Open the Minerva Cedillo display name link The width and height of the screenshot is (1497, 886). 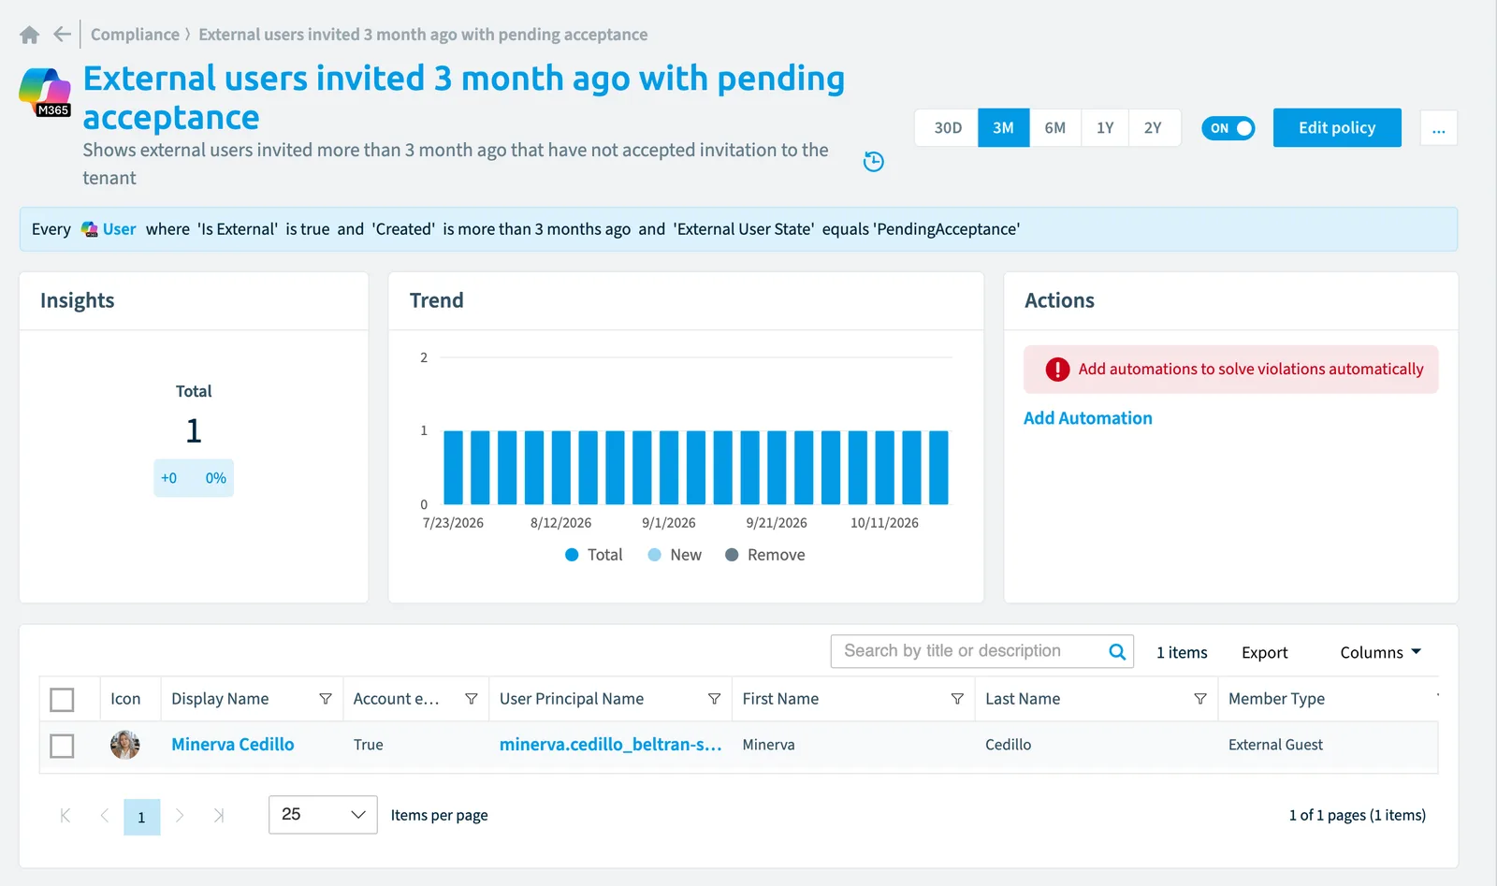click(233, 745)
